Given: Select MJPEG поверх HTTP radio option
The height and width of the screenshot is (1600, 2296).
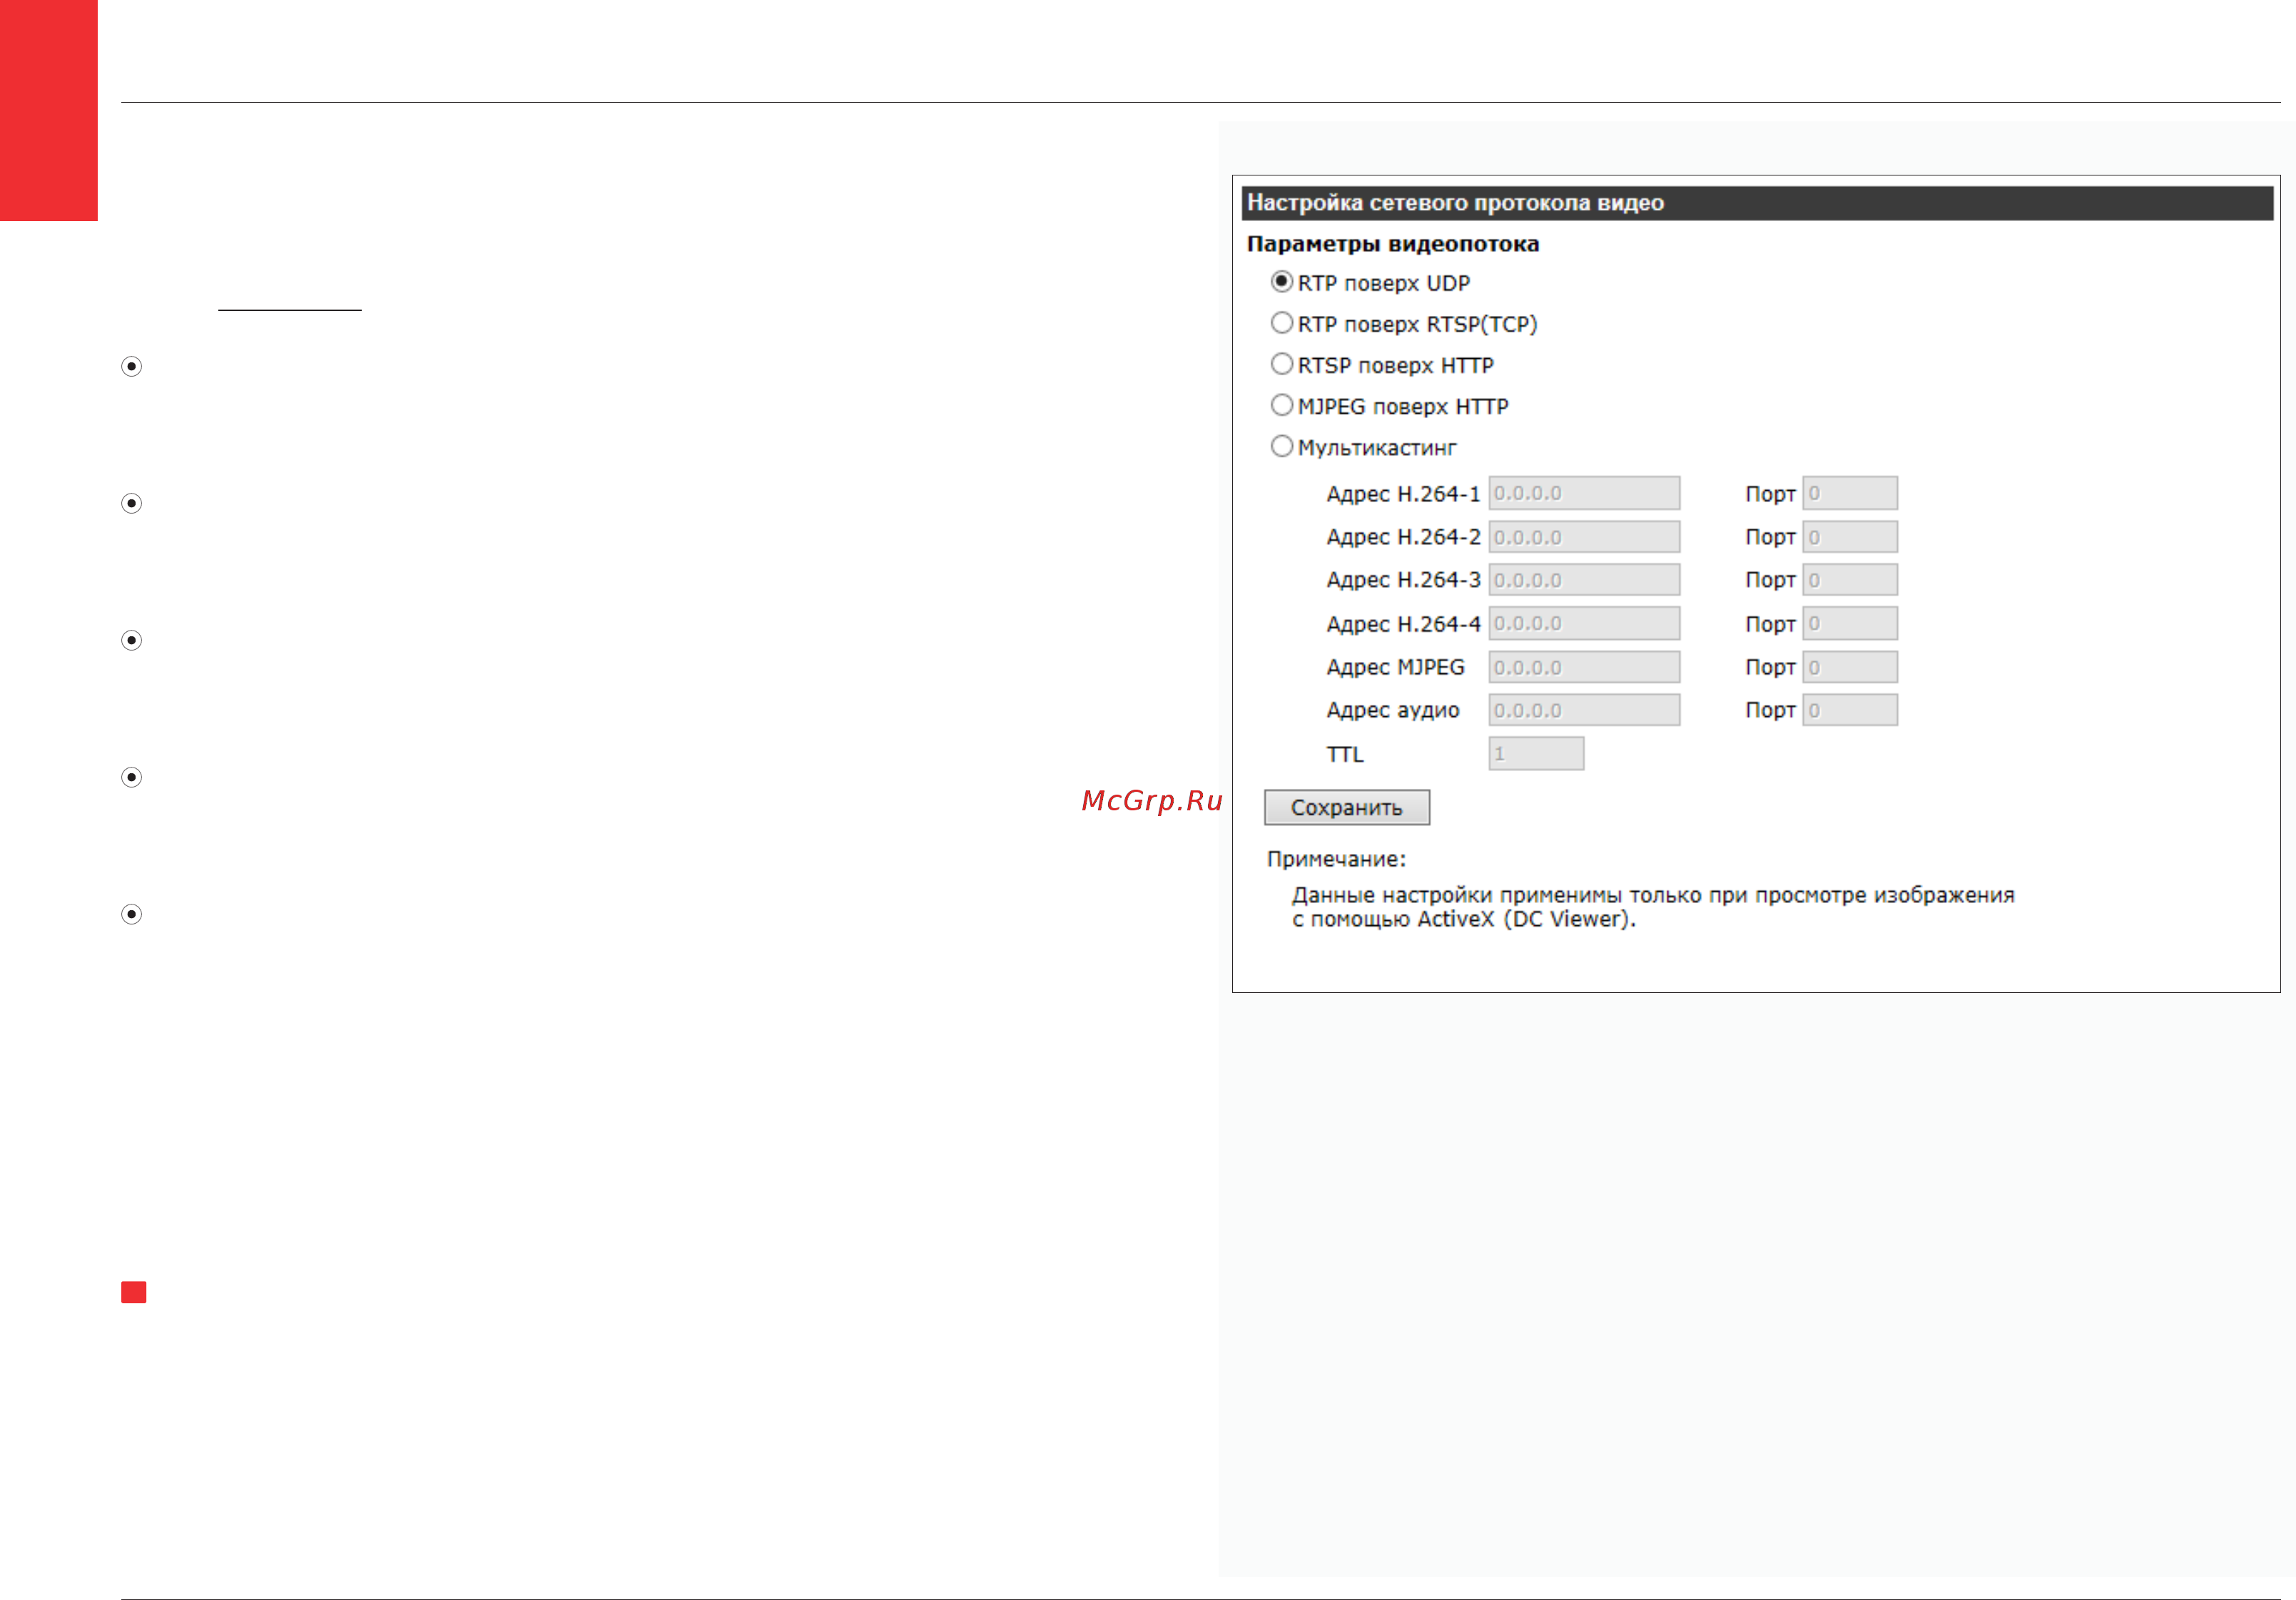Looking at the screenshot, I should (x=1281, y=405).
